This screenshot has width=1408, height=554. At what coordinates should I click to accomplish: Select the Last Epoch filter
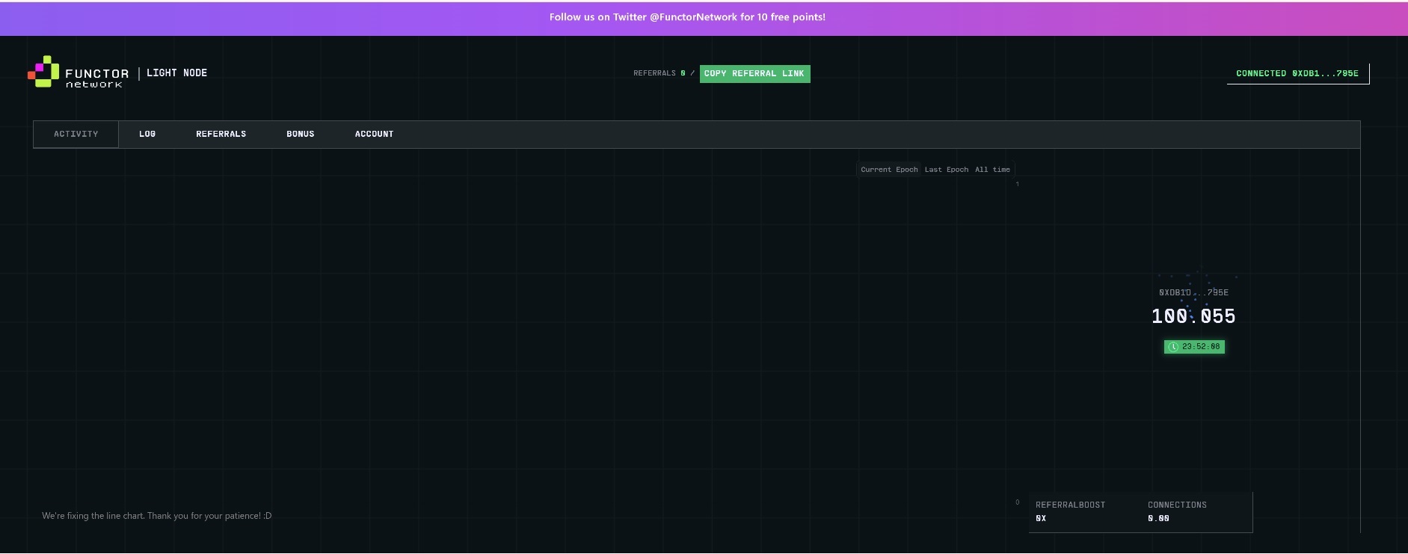946,170
